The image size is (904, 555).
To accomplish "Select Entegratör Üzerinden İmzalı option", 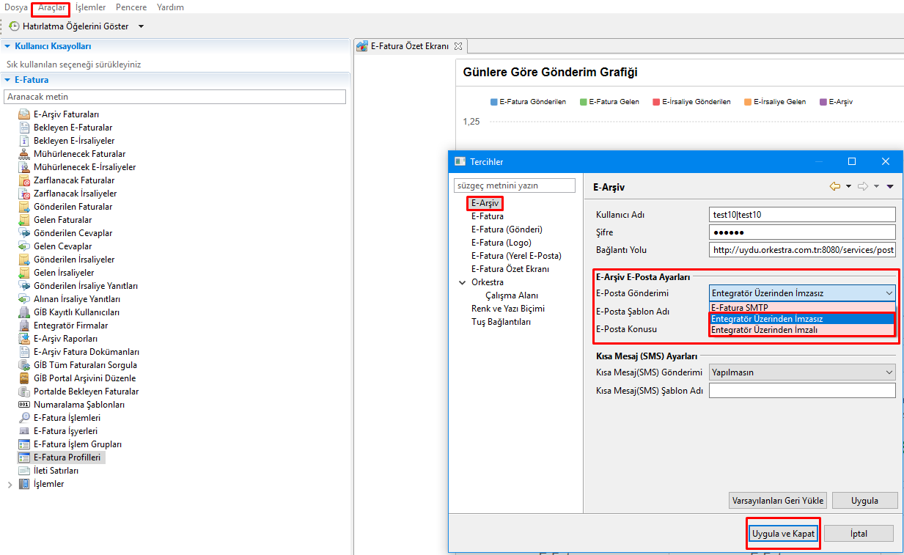I will (764, 330).
